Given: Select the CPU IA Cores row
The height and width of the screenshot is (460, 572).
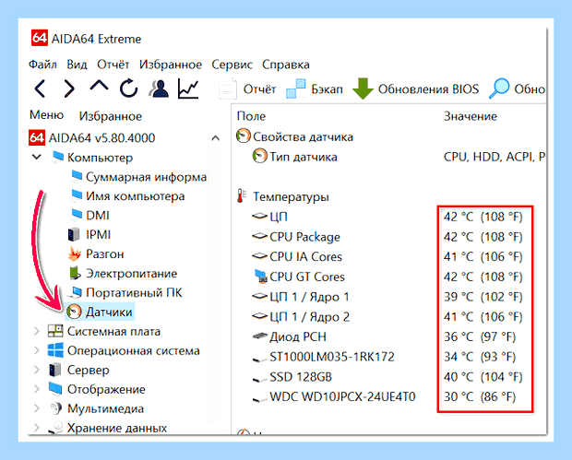Looking at the screenshot, I should [387, 256].
